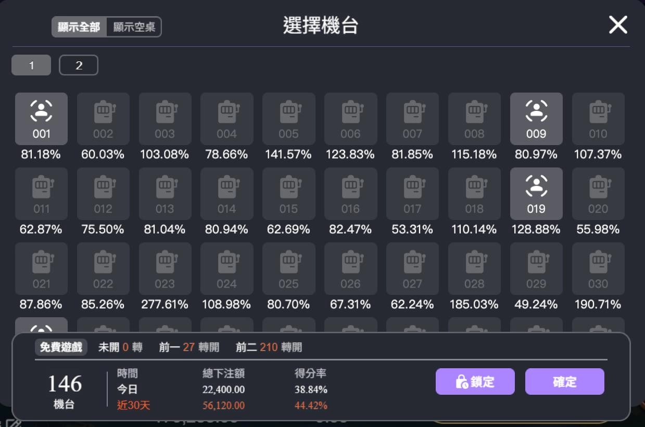Pick slot machine 005
This screenshot has height=427, width=645.
[289, 119]
